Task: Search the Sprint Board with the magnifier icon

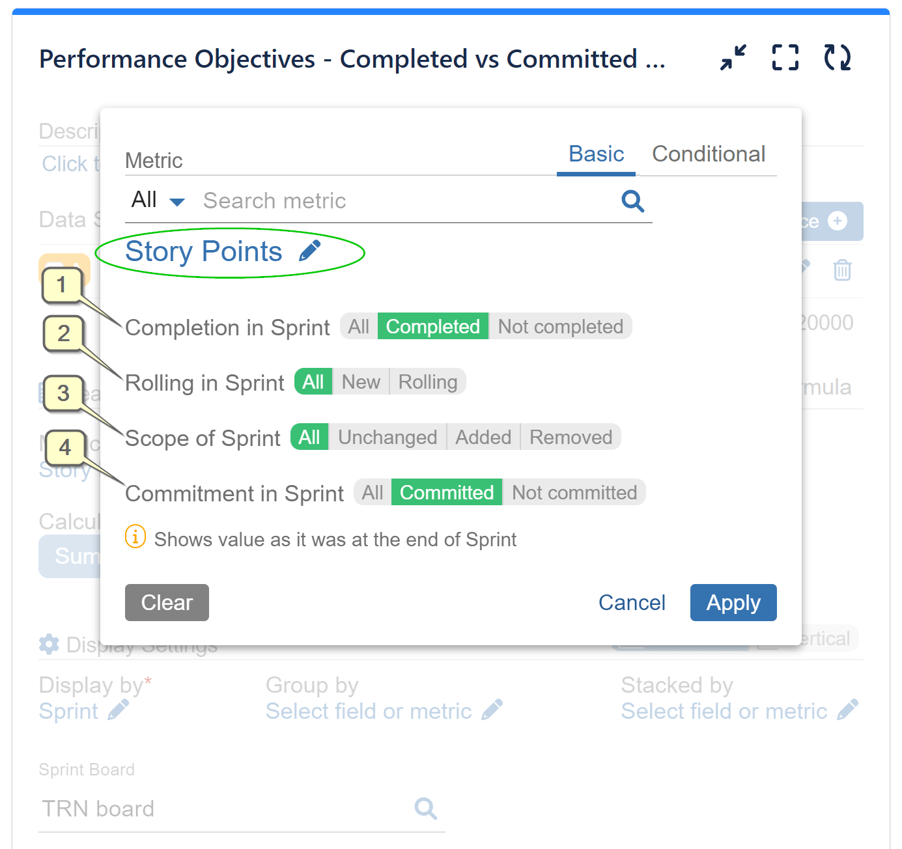Action: point(426,809)
